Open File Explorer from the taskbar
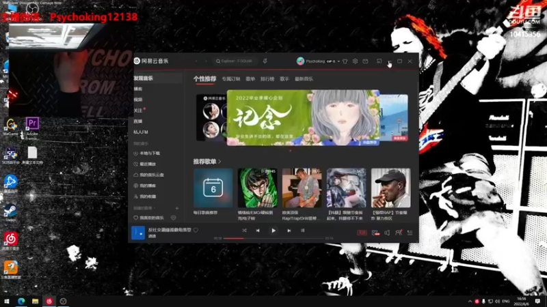Image resolution: width=547 pixels, height=307 pixels. tap(36, 301)
